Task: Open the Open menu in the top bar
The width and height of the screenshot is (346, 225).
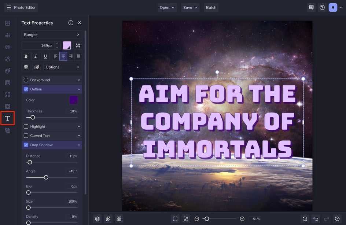Action: click(167, 7)
